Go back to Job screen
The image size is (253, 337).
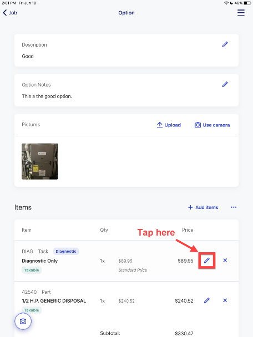pos(10,13)
